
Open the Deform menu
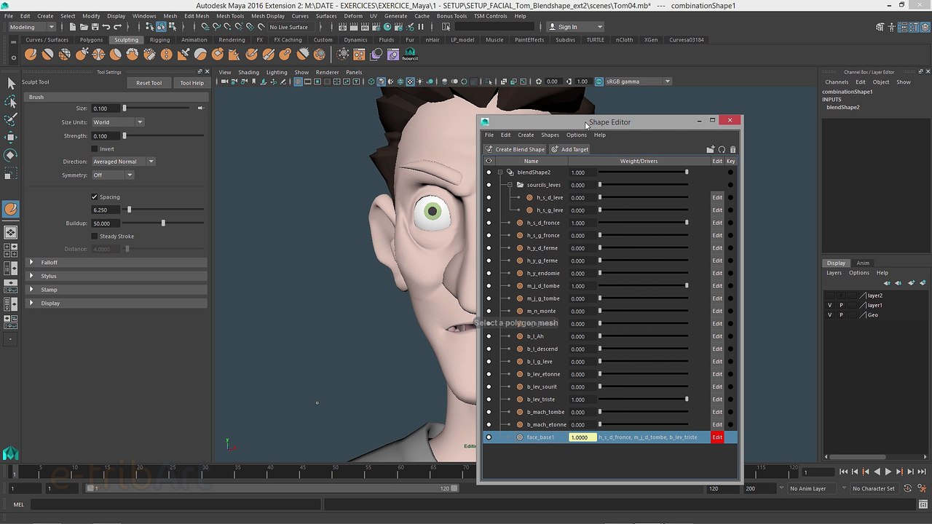(353, 16)
